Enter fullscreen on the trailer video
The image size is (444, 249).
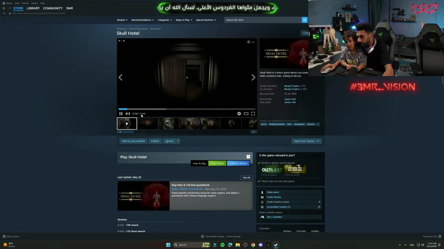(253, 113)
